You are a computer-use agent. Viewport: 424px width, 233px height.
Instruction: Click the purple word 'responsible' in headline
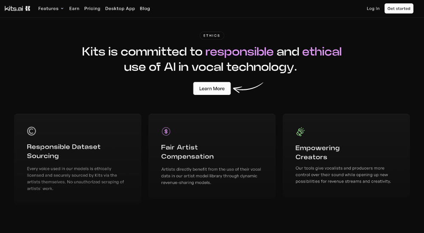239,52
